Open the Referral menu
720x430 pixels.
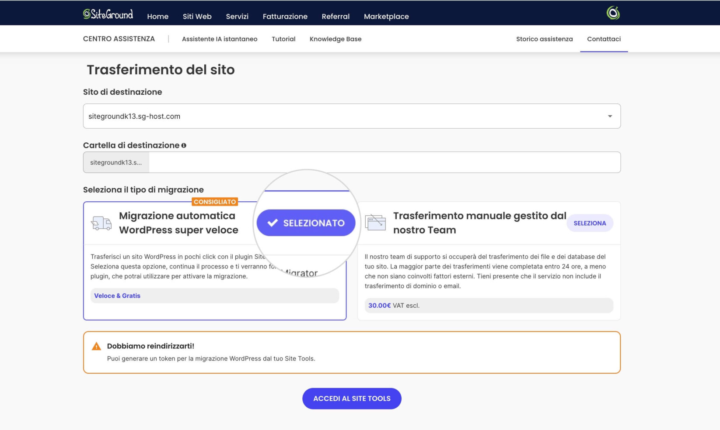(x=336, y=16)
